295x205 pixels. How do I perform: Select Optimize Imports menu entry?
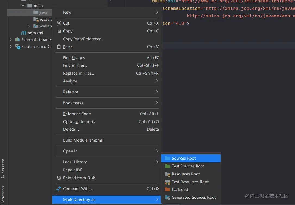107,122
